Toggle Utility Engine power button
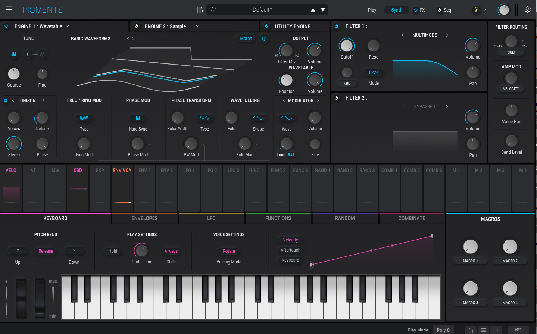Viewport: 537px width, 334px height. [266, 26]
